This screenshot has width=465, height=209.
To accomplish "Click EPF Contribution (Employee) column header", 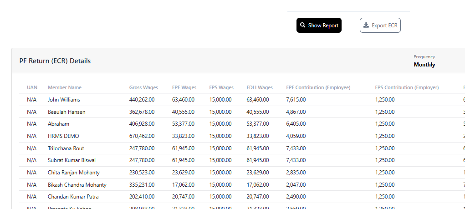I will [318, 87].
